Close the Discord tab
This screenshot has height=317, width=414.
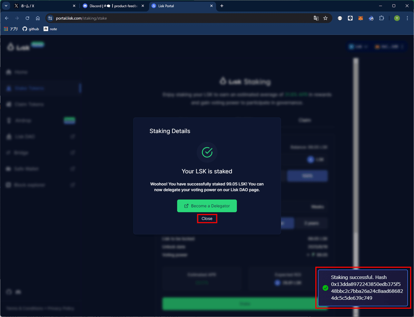tap(144, 6)
